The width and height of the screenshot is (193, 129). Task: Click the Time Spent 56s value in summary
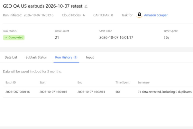click(166, 37)
